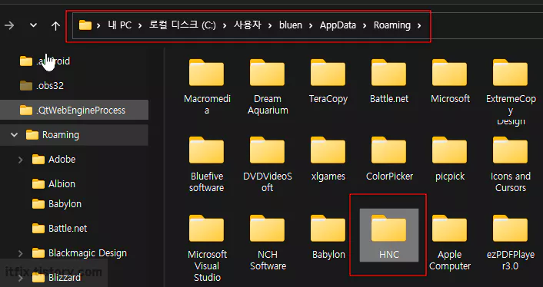Select the HNC folder
The width and height of the screenshot is (543, 287).
[389, 235]
